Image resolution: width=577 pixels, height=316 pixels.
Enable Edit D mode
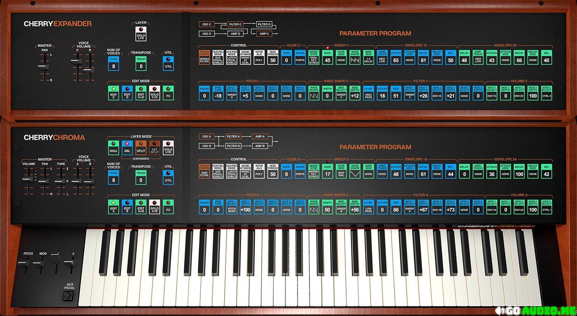127,93
